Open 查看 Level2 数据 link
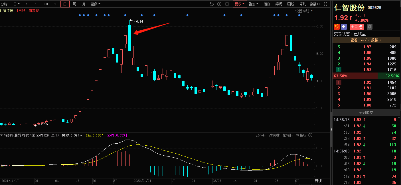The width and height of the screenshot is (401, 185). (366, 40)
